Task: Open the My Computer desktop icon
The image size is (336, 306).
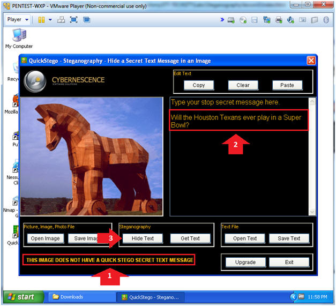Action: click(19, 39)
